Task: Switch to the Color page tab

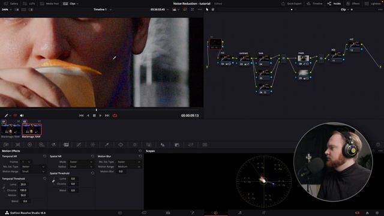Action: click(x=216, y=213)
